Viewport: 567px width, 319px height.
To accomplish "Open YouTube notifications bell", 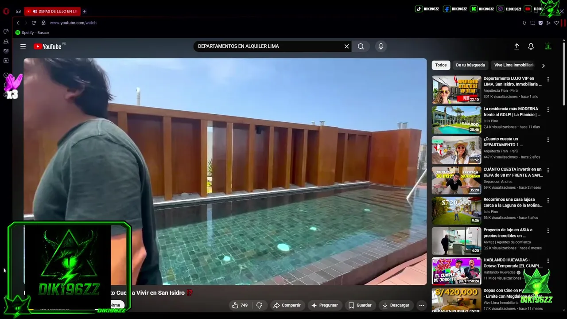I will (x=531, y=46).
